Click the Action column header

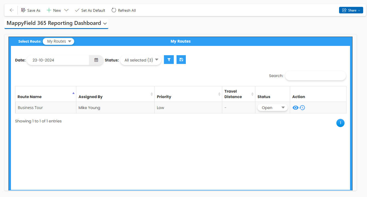point(318,94)
